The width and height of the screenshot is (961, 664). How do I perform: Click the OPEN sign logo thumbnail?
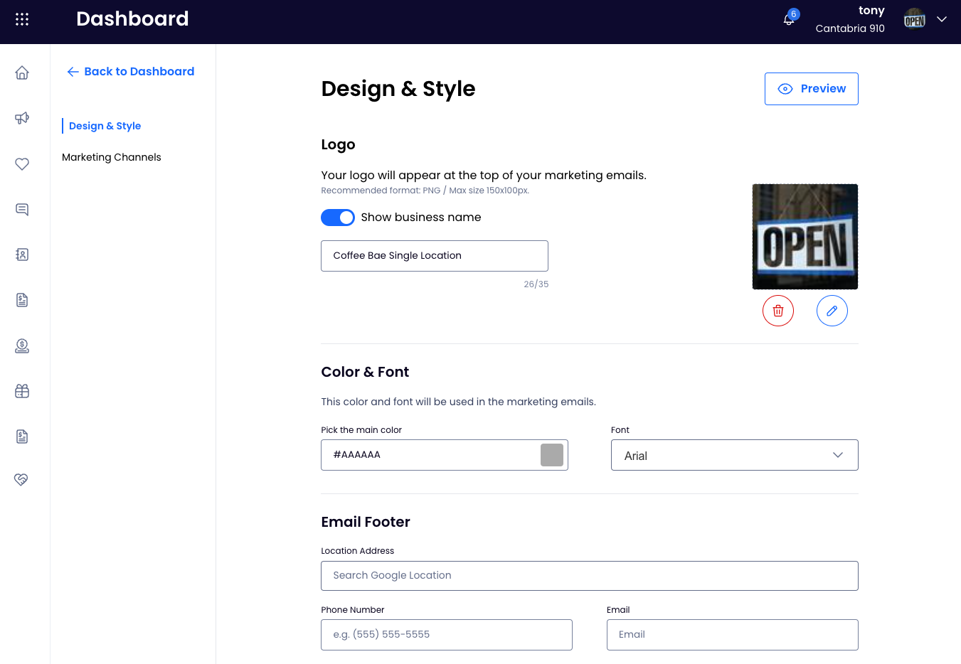click(x=805, y=237)
